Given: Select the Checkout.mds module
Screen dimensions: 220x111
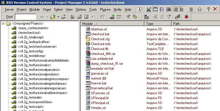Looking at the screenshot, I should 101,44.
